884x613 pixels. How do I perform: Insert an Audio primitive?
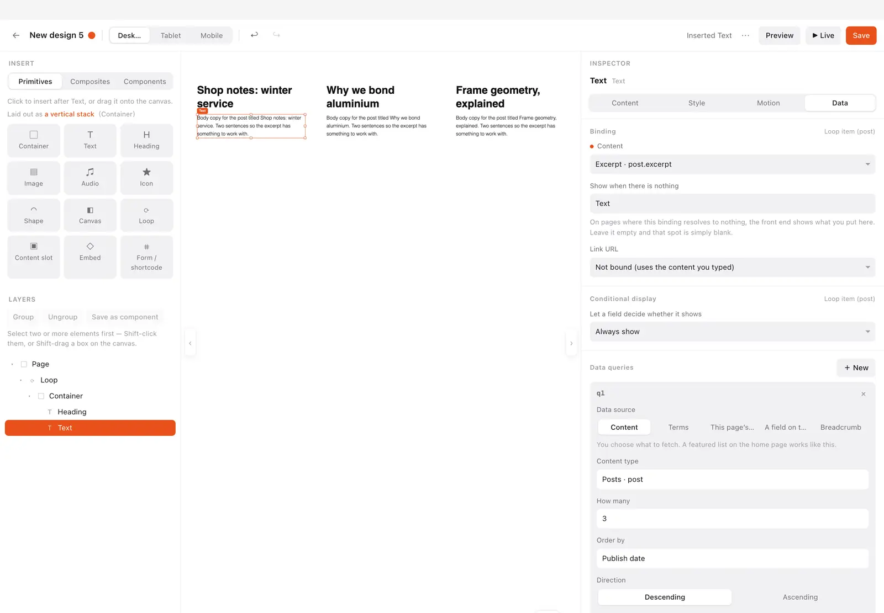90,178
